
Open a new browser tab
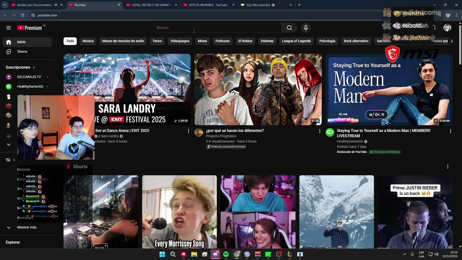tap(299, 5)
